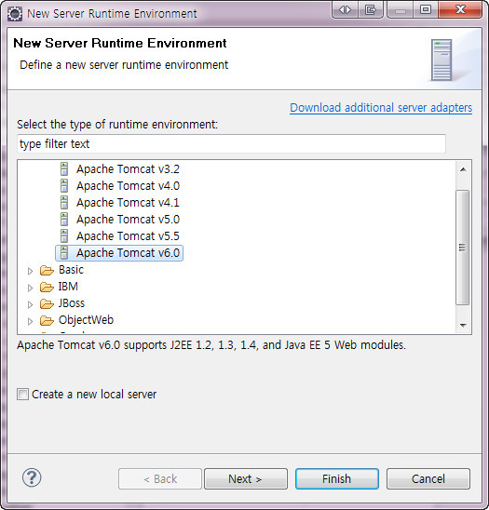Close the New Server Runtime Environment dialog
The width and height of the screenshot is (489, 510).
tap(460, 9)
